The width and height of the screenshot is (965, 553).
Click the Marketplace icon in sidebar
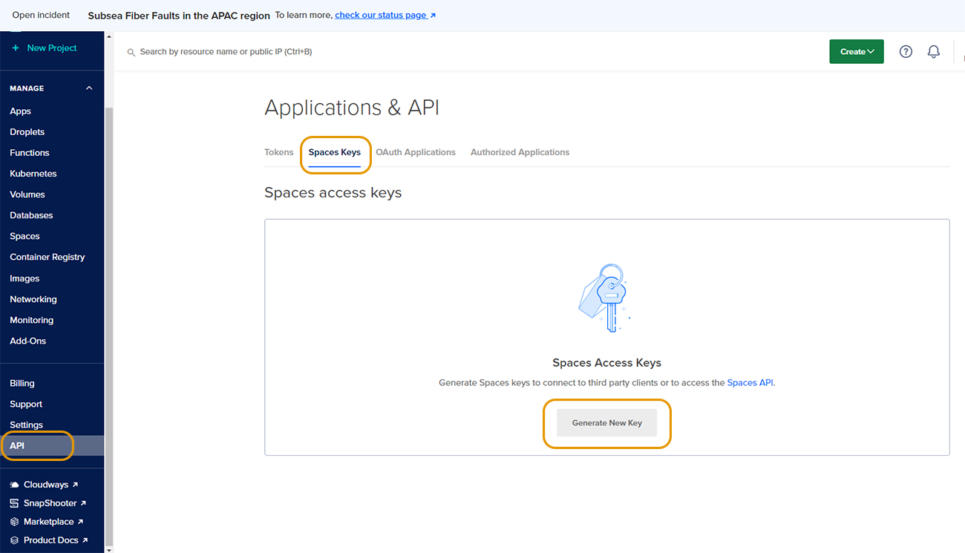click(x=14, y=522)
